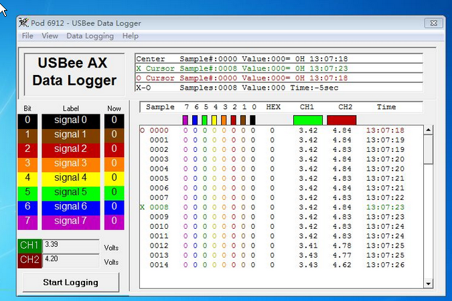This screenshot has width=452, height=301.
Task: Select the 'signal 4' label
Action: [x=70, y=179]
